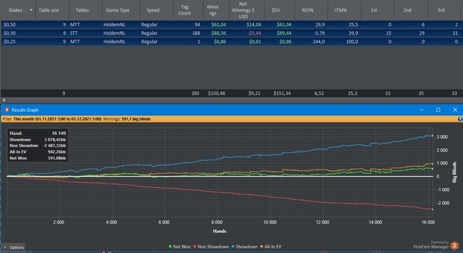Open the Stakes column dropdown arrow
This screenshot has height=253, width=463.
point(31,10)
